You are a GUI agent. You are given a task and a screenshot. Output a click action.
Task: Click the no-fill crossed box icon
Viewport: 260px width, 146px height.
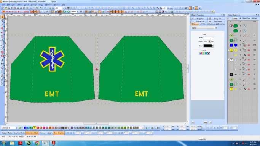click(x=209, y=53)
